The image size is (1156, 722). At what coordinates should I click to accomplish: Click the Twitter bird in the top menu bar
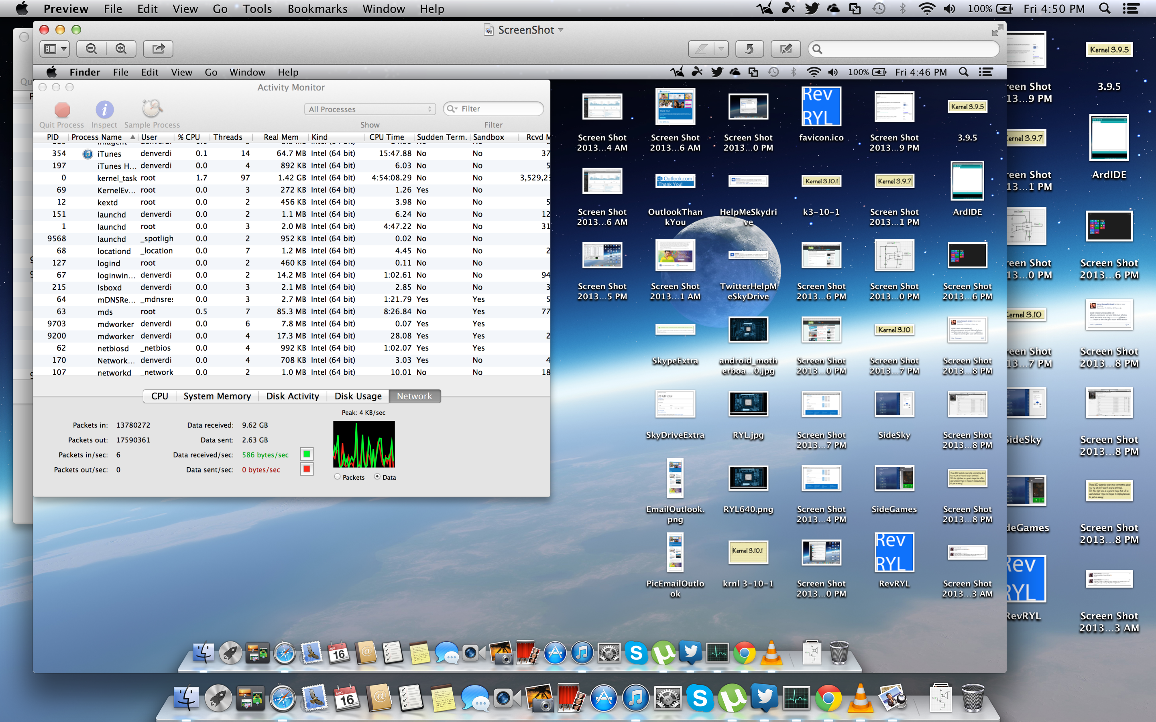coord(812,8)
